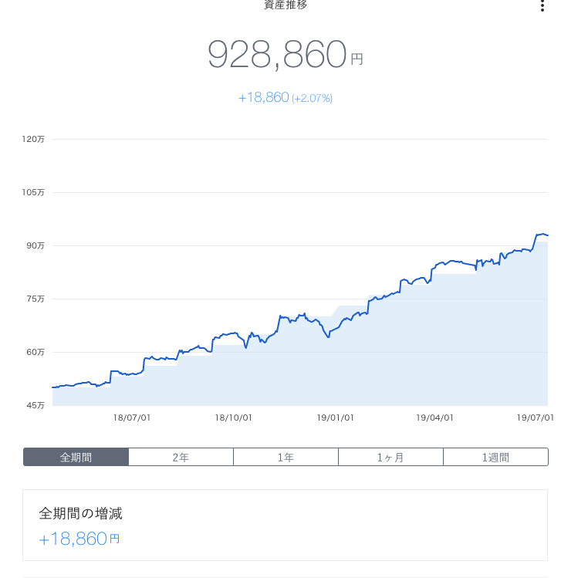The image size is (561, 578).
Task: Click the 19/01/01 date label
Action: (335, 417)
